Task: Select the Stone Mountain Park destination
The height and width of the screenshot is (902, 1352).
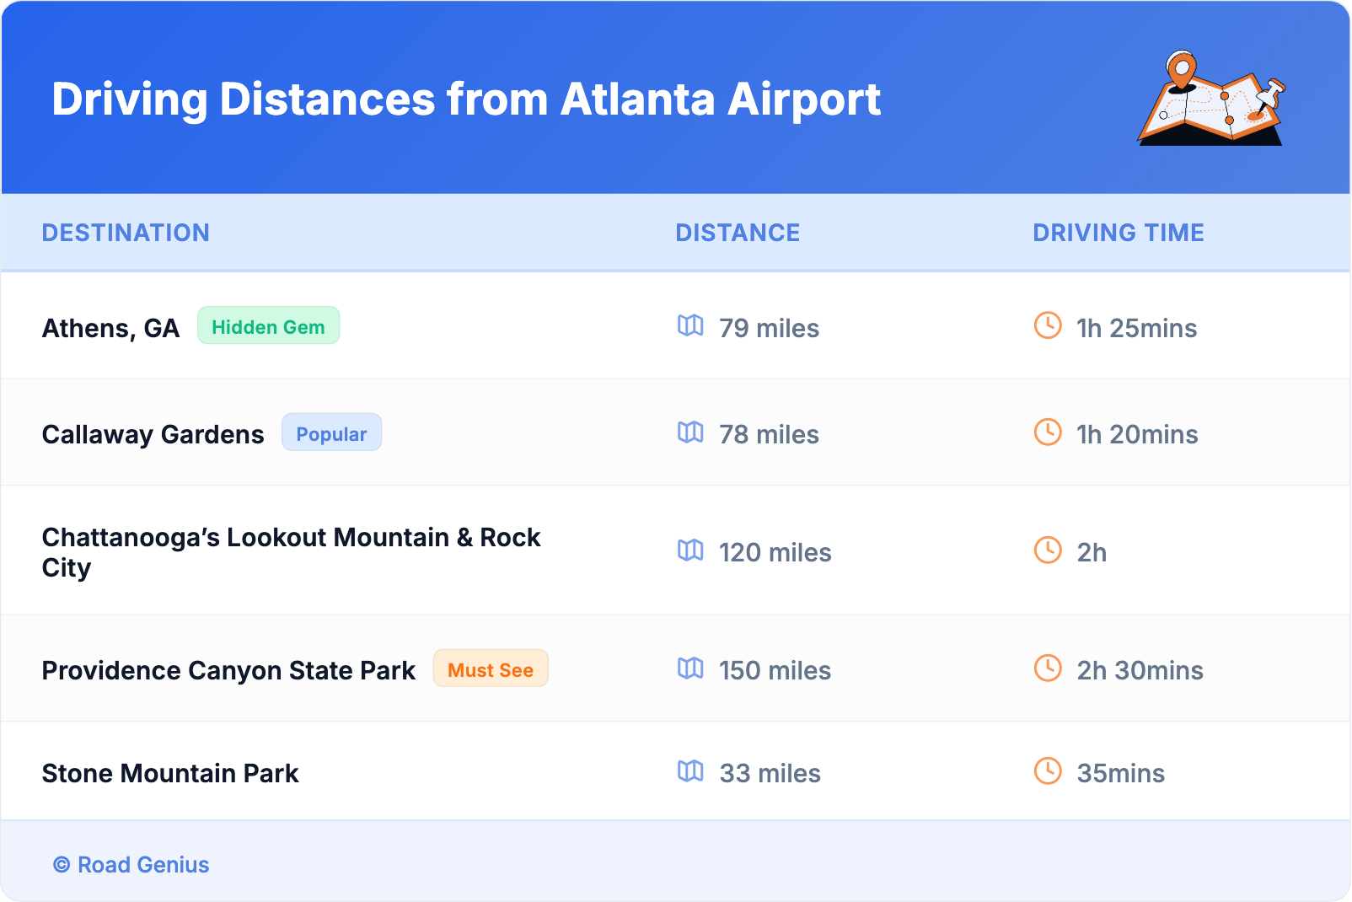Action: (170, 773)
